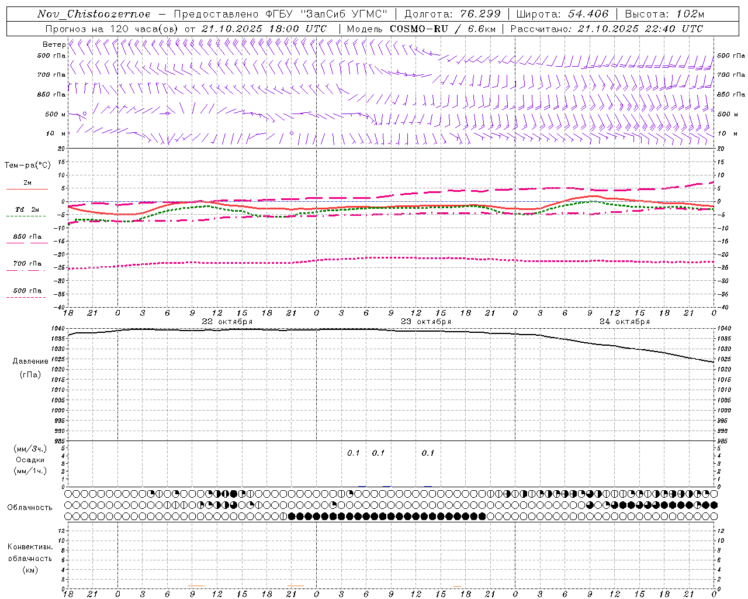
Task: Select the Осадки label
Action: click(x=30, y=460)
